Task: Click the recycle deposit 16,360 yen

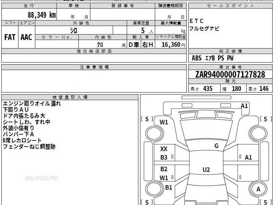Action: (x=173, y=45)
